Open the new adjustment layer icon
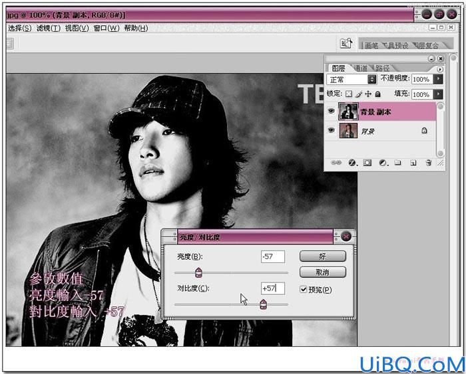 (383, 163)
